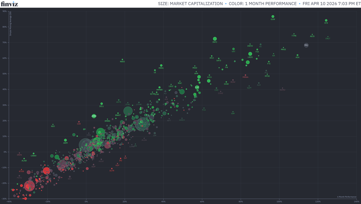Select the INTC bubble
This screenshot has width=361, height=204.
[215, 39]
